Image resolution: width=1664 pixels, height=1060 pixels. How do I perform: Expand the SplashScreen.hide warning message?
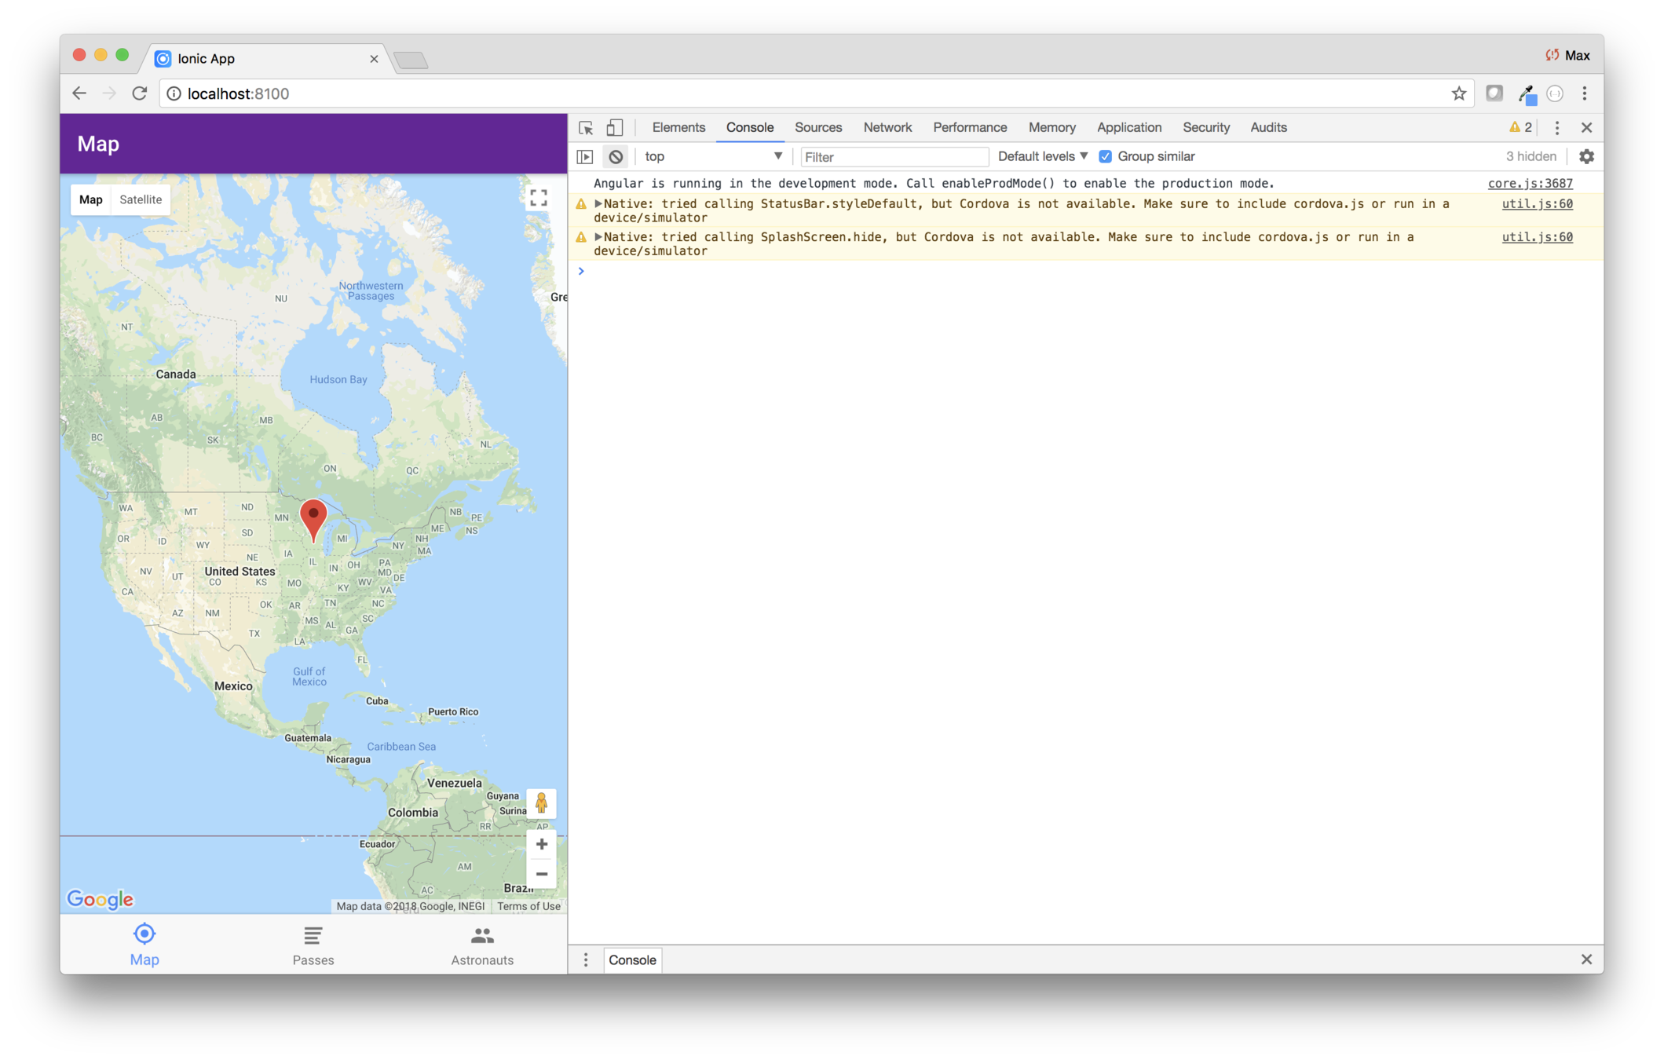pyautogui.click(x=598, y=237)
